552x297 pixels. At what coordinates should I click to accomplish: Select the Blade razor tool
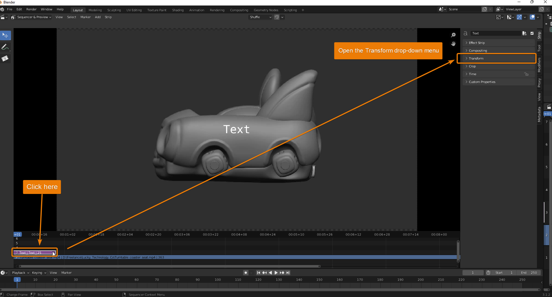[x=5, y=58]
